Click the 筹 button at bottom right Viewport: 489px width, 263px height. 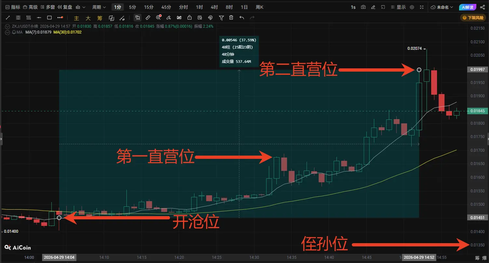click(477, 258)
